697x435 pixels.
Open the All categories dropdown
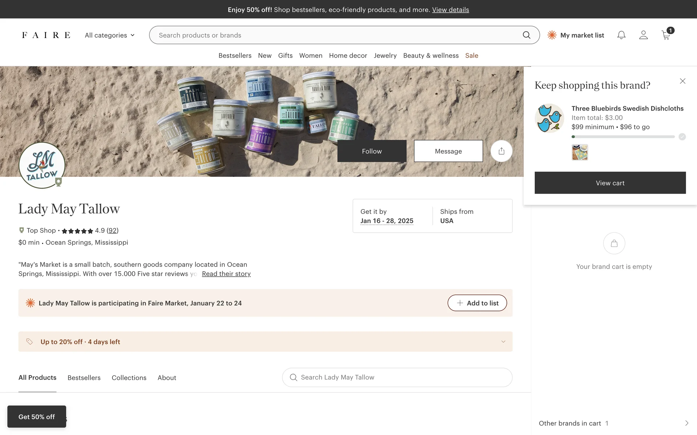coord(110,35)
